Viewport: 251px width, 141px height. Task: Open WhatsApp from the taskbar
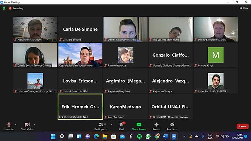pos(148,136)
